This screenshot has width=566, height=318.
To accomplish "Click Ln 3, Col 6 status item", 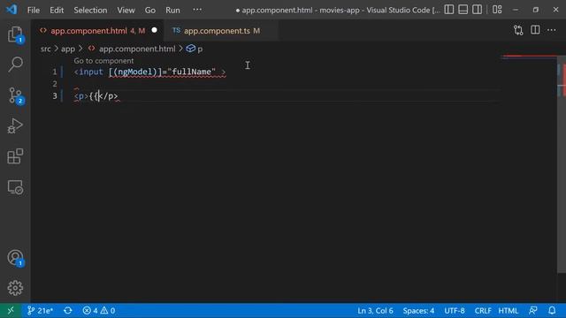I will (x=375, y=310).
